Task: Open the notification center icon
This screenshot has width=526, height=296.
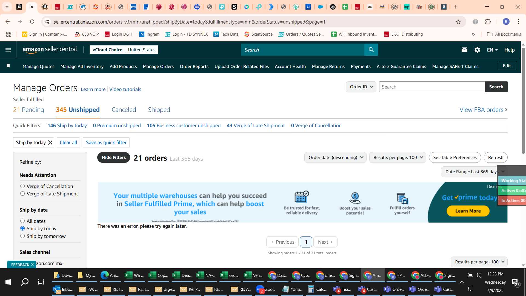Action: pyautogui.click(x=516, y=282)
